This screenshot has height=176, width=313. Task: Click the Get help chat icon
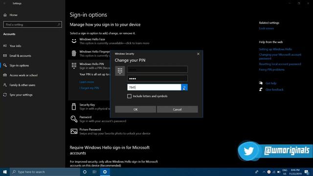[261, 83]
